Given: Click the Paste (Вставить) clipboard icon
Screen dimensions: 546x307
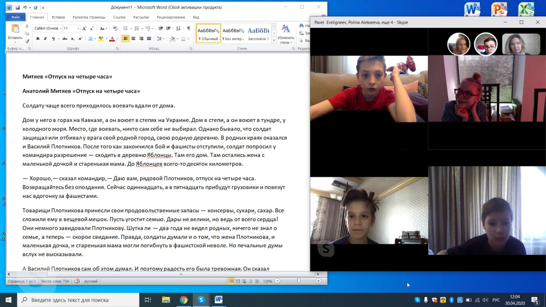Looking at the screenshot, I should click(15, 28).
